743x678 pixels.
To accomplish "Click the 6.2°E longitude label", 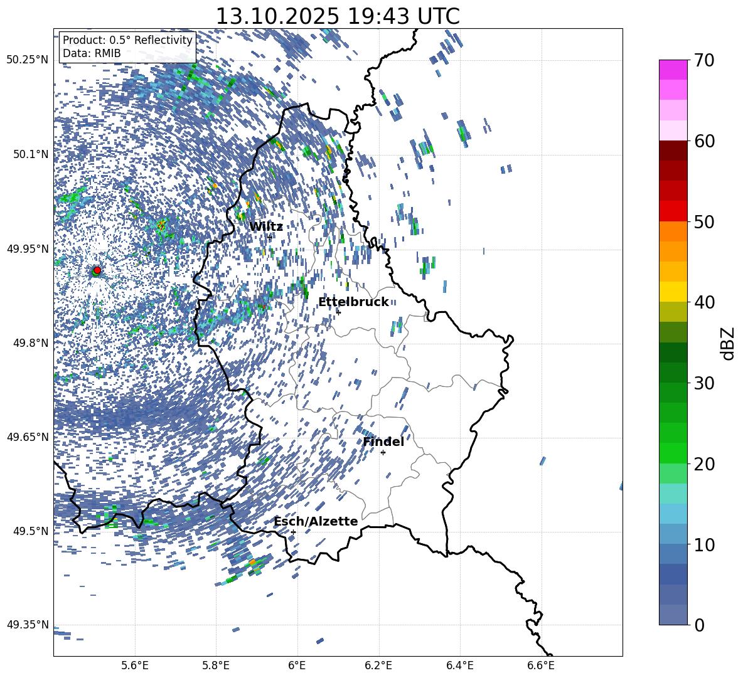I will click(x=378, y=665).
